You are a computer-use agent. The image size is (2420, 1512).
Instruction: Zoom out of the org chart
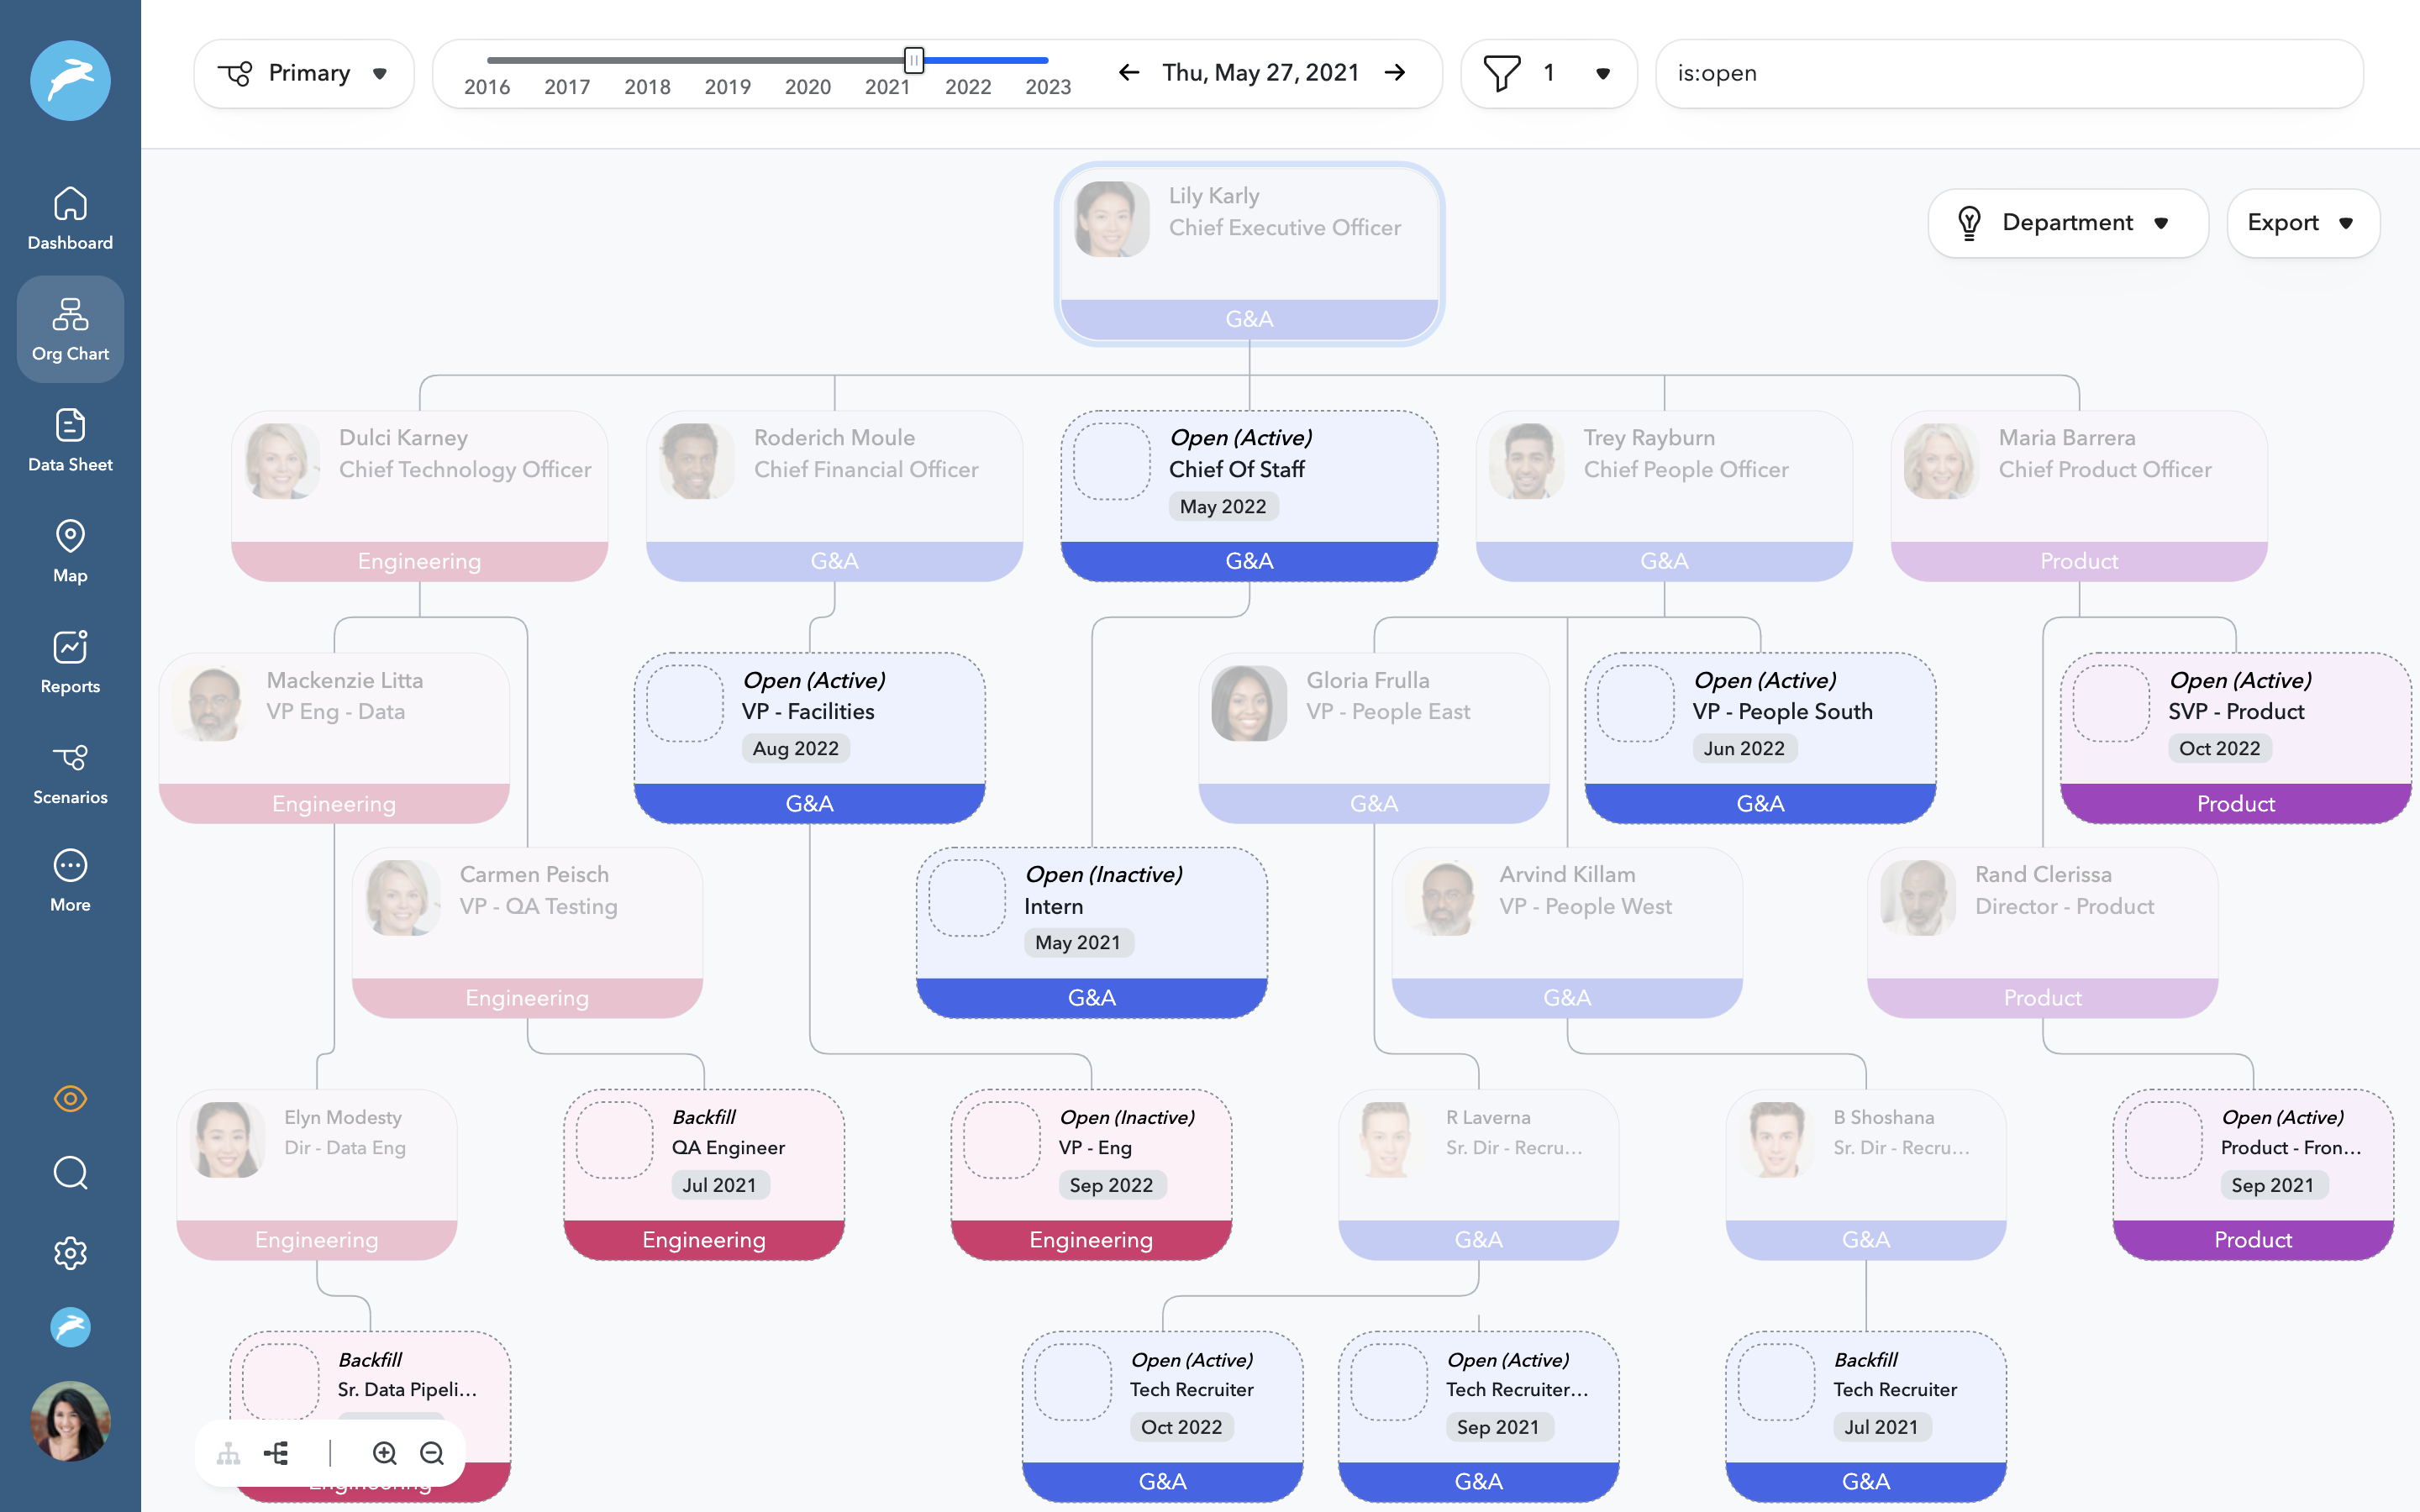click(x=432, y=1453)
